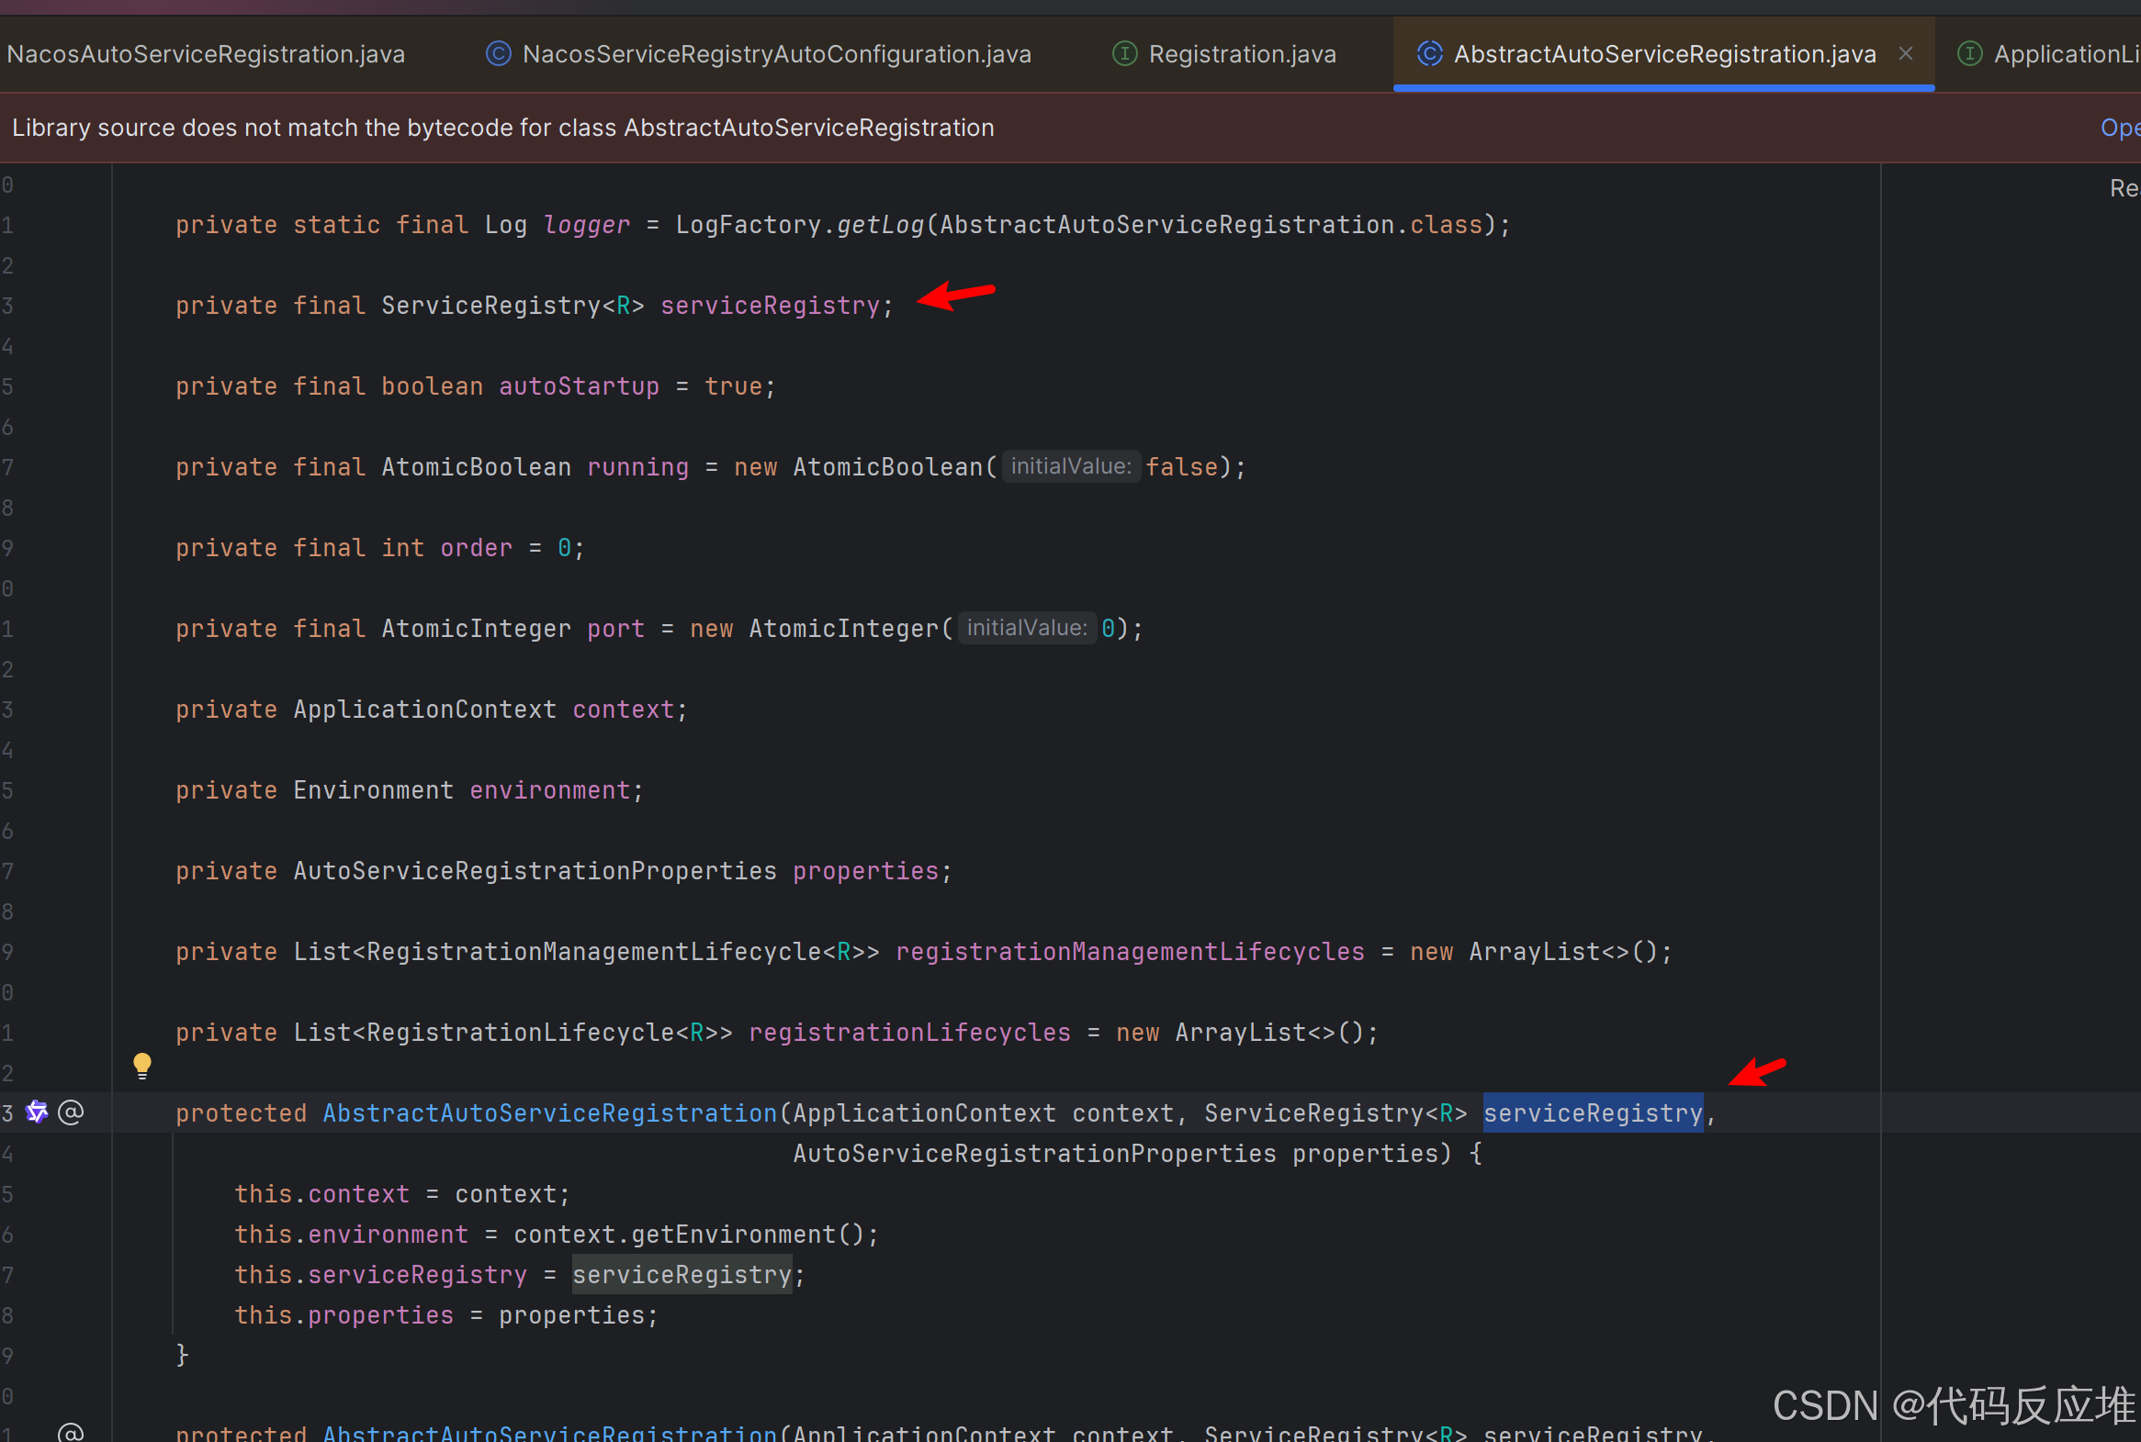Click the purple AI assistant gutter icon
Image resolution: width=2141 pixels, height=1442 pixels.
37,1112
